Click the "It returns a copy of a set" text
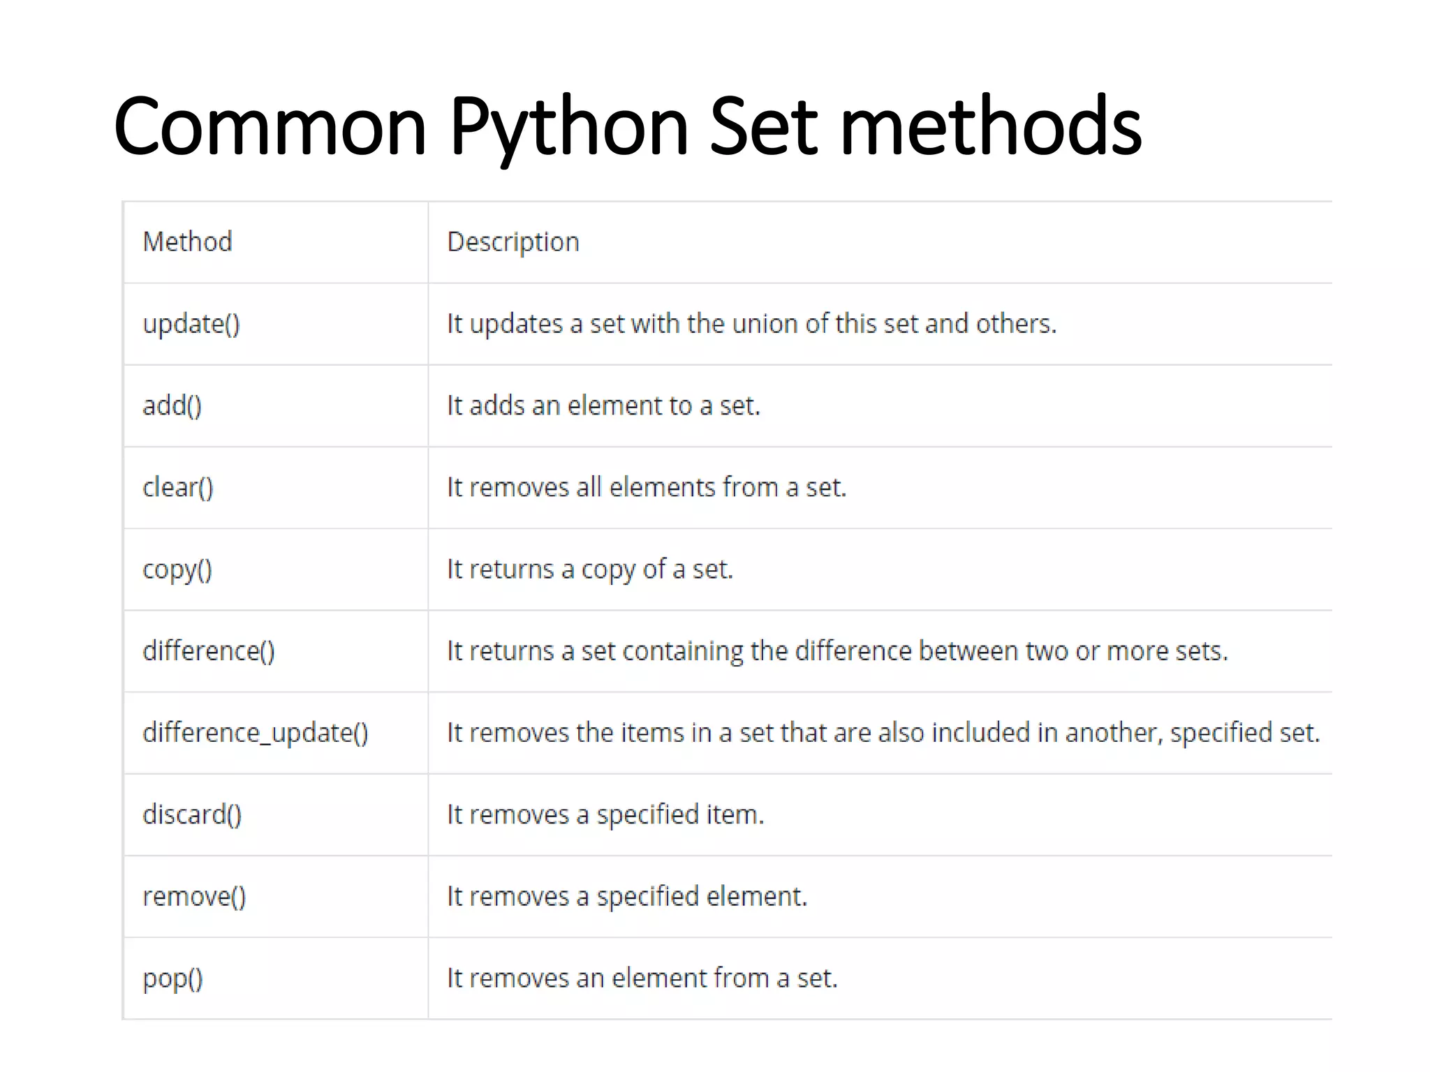This screenshot has height=1072, width=1430. [x=590, y=569]
